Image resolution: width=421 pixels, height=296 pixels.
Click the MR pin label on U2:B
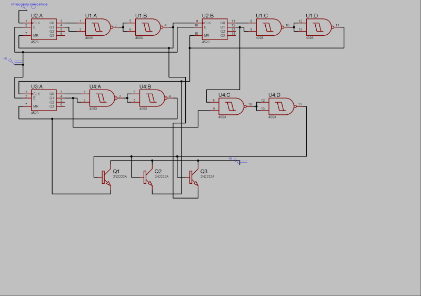click(206, 35)
